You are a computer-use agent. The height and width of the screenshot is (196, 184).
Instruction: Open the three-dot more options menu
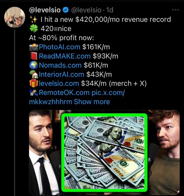click(176, 10)
